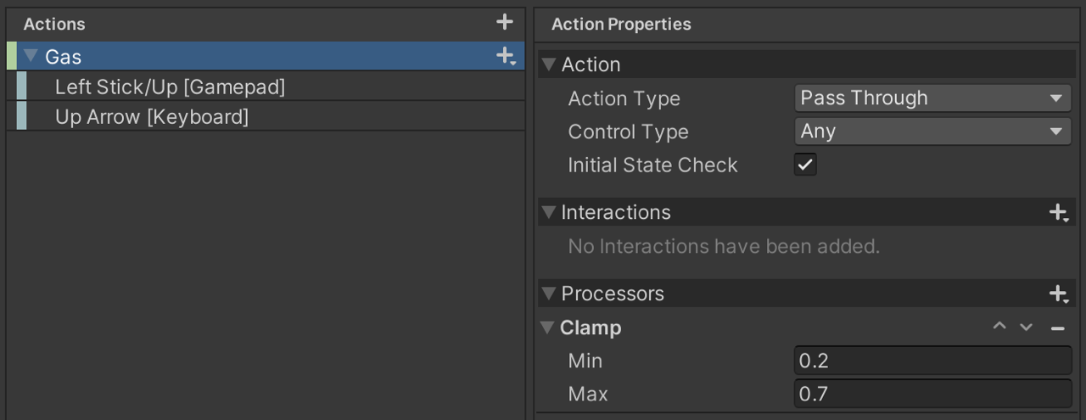Open the Control Type dropdown
The image size is (1086, 420).
pos(932,132)
